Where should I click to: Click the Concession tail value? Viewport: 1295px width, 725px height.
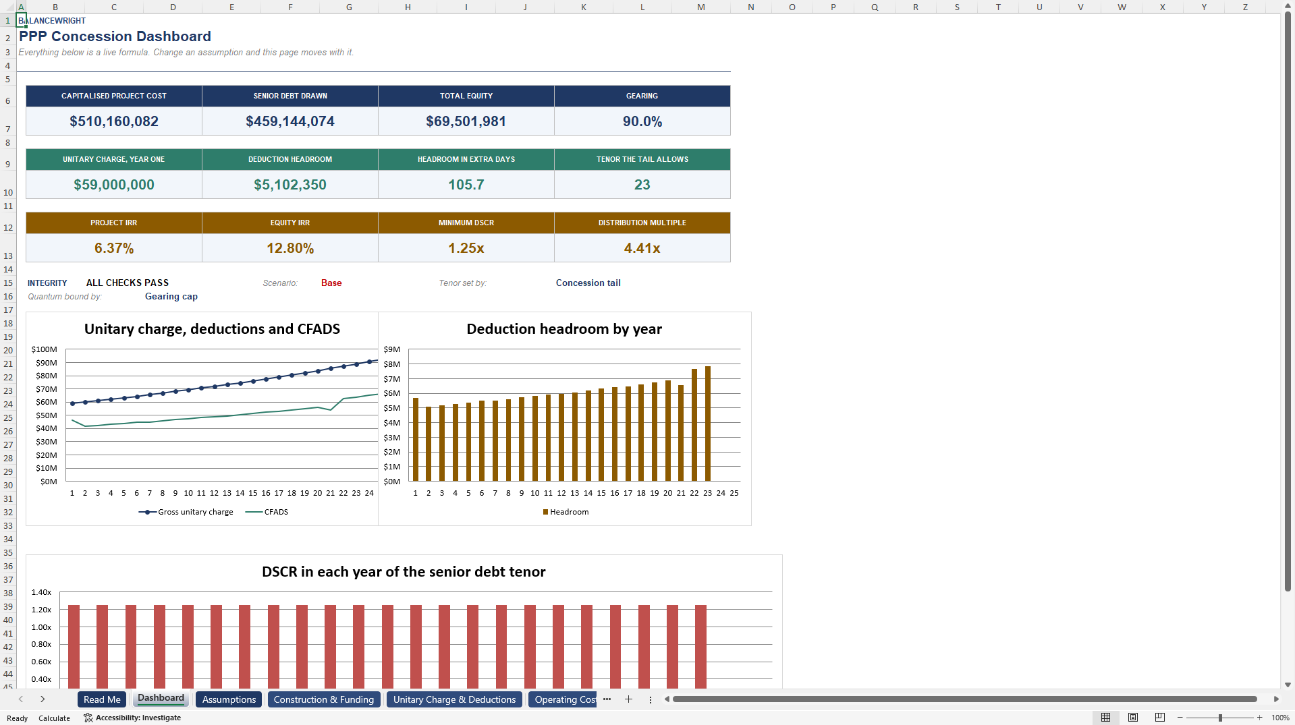pyautogui.click(x=588, y=283)
